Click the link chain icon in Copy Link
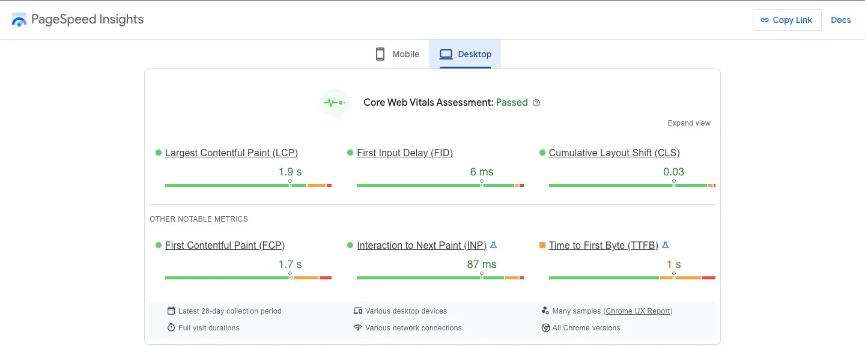The image size is (865, 346). (765, 20)
